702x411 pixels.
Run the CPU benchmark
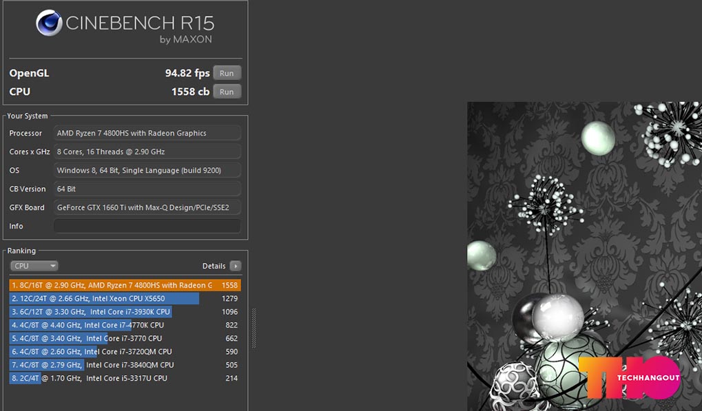click(x=227, y=92)
